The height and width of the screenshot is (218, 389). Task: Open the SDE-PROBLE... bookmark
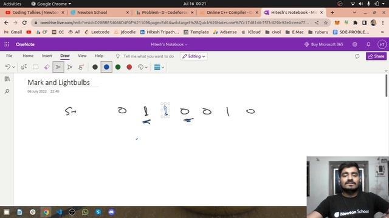pos(351,32)
